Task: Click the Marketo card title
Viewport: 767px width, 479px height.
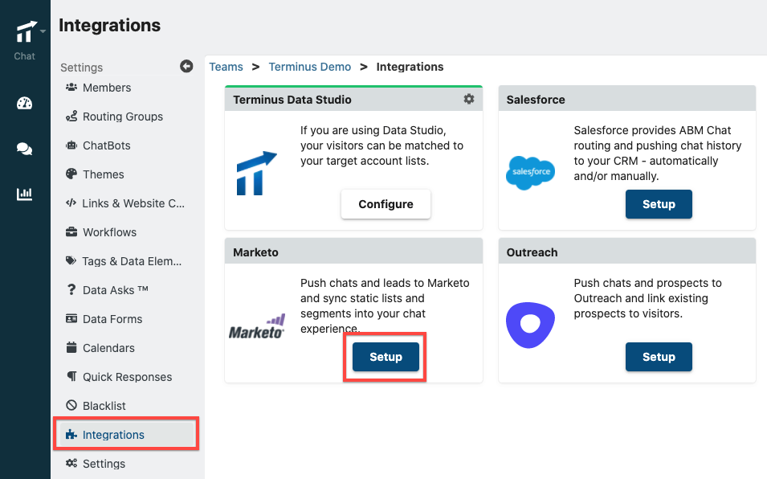Action: (255, 252)
